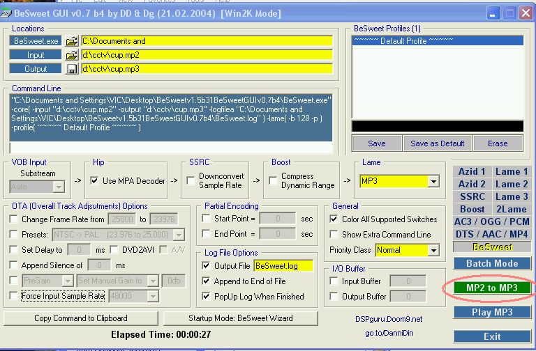
Task: Select the Default Profile list entry
Action: pos(438,41)
